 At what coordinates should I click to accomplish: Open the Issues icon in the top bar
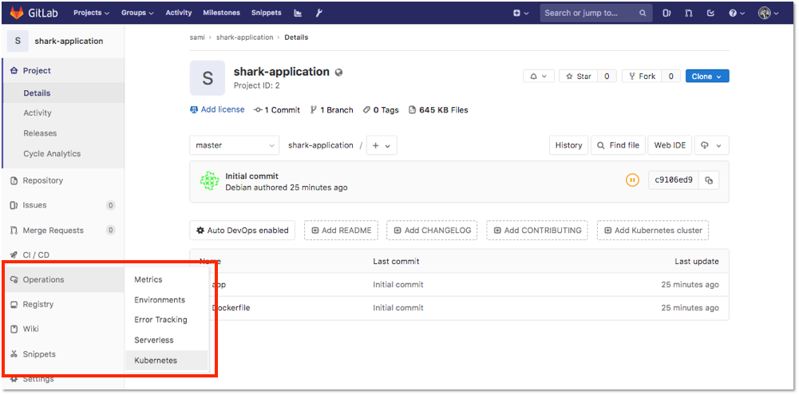coord(666,14)
